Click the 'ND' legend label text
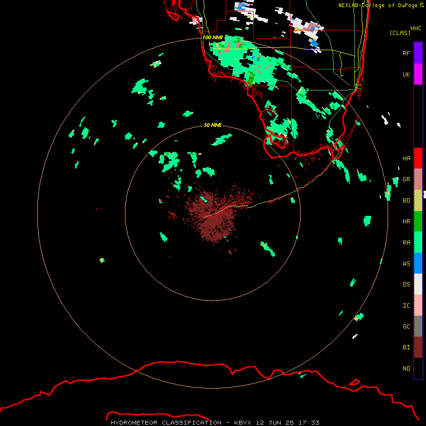426x426 pixels. pyautogui.click(x=407, y=369)
